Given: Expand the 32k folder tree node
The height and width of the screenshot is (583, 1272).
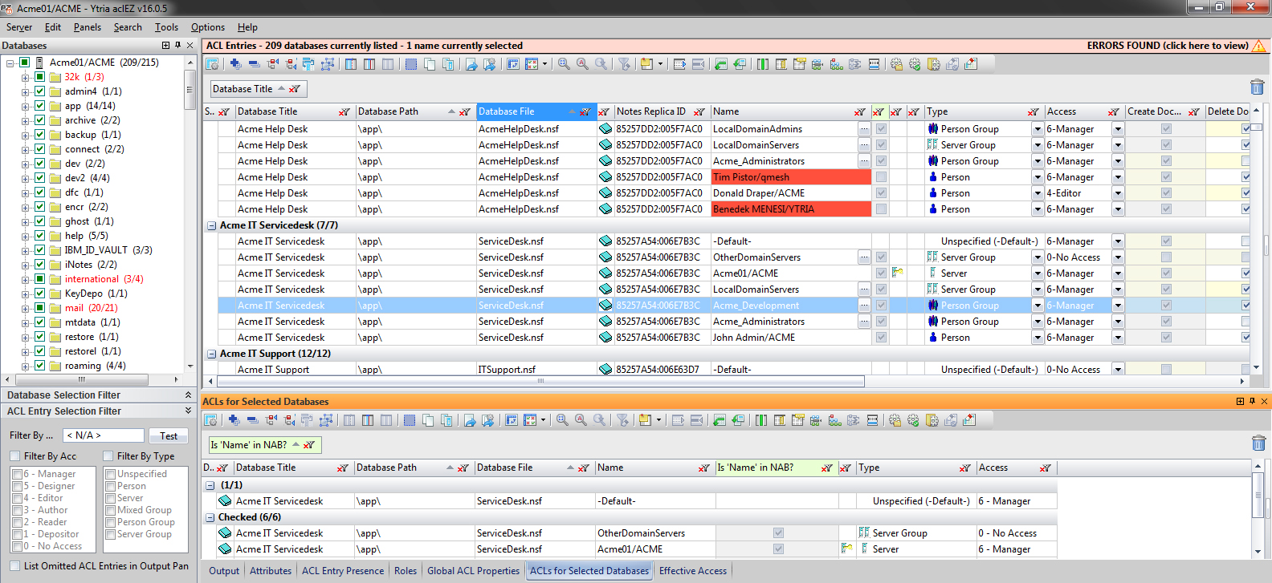Looking at the screenshot, I should (25, 77).
